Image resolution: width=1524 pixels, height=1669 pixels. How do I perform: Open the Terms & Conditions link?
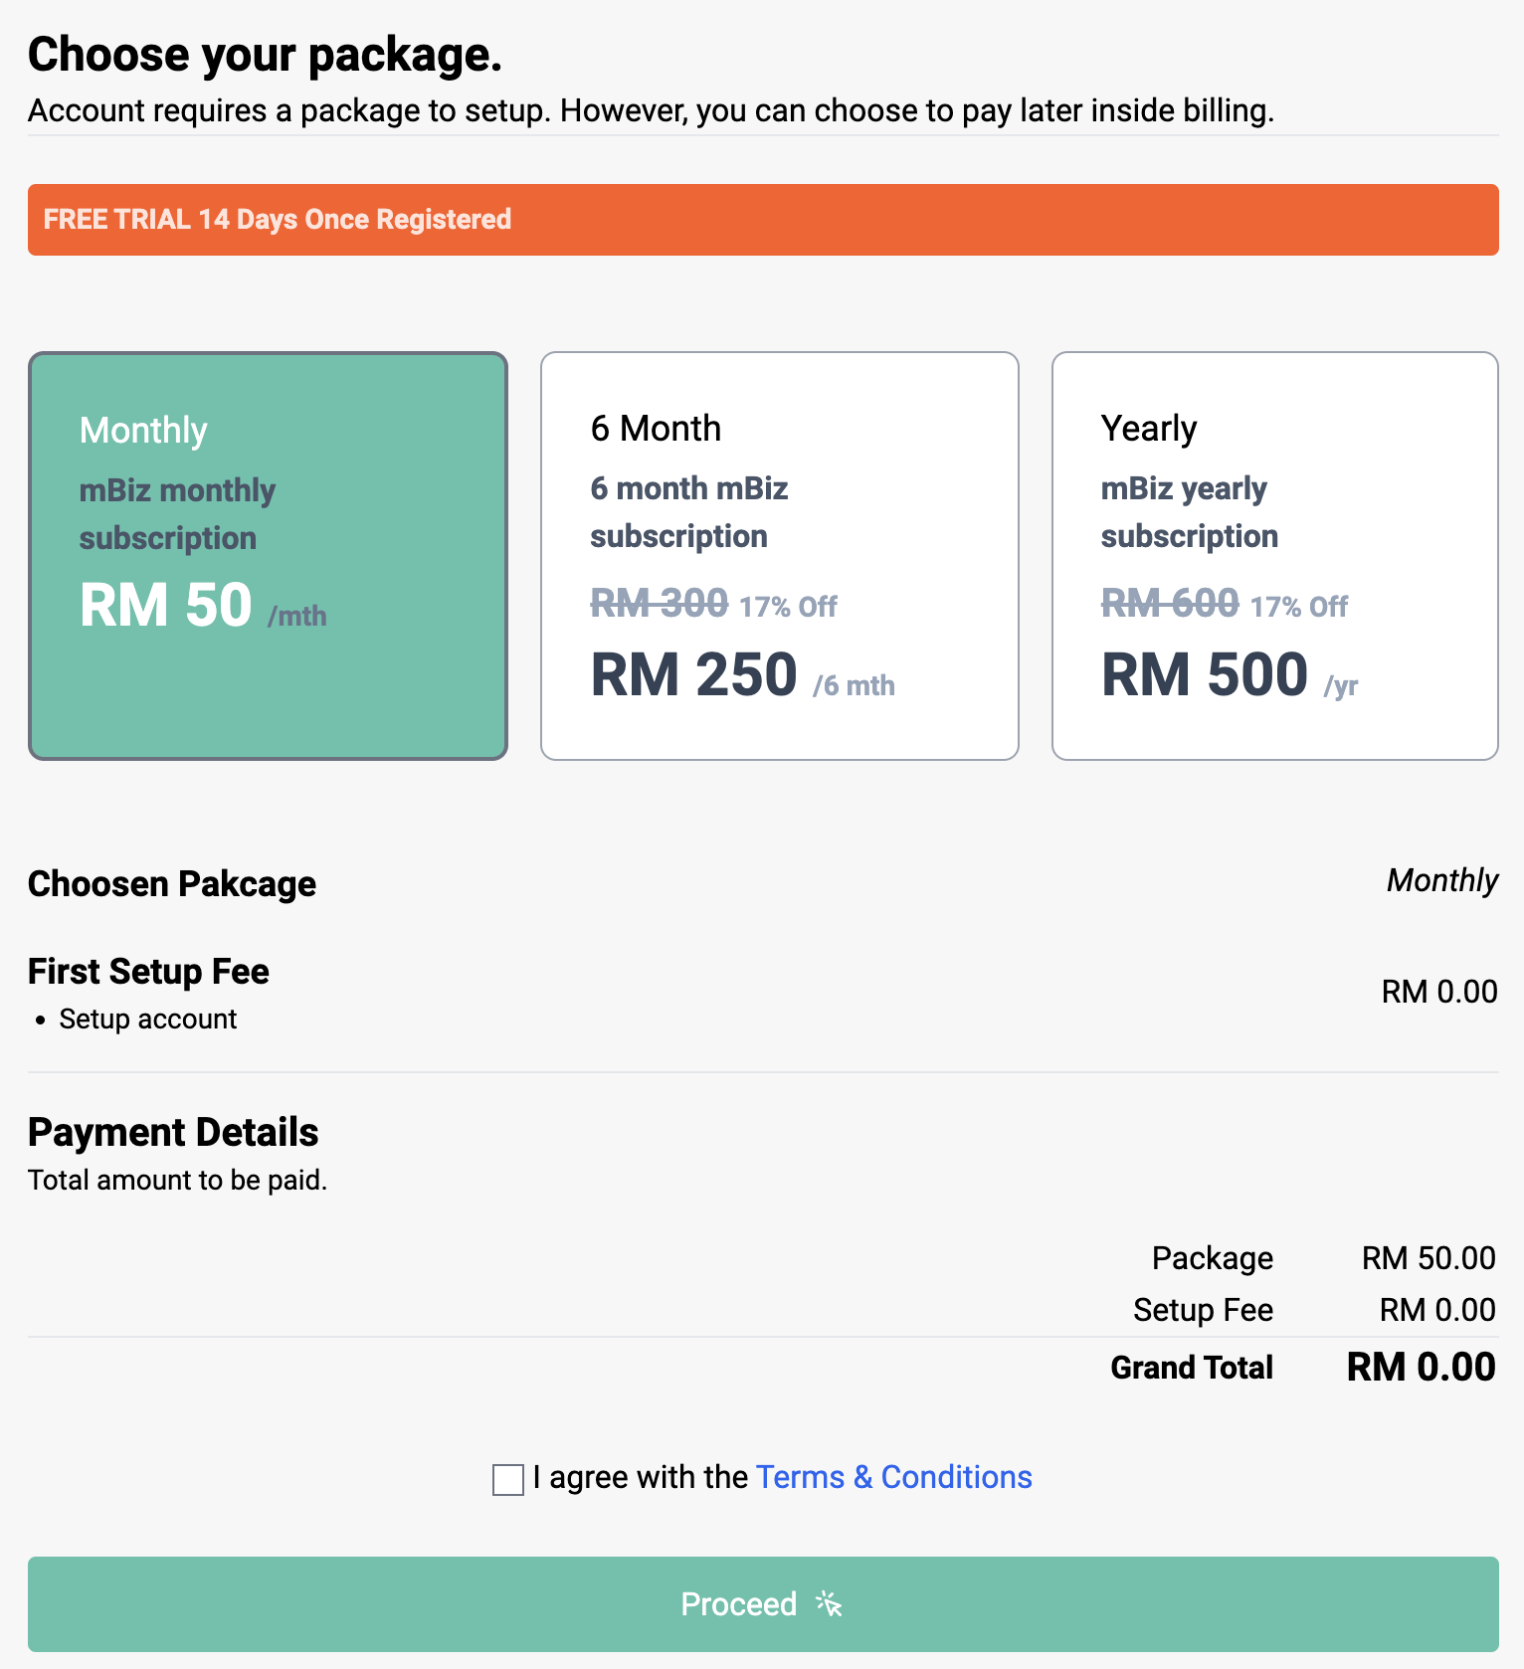coord(893,1477)
